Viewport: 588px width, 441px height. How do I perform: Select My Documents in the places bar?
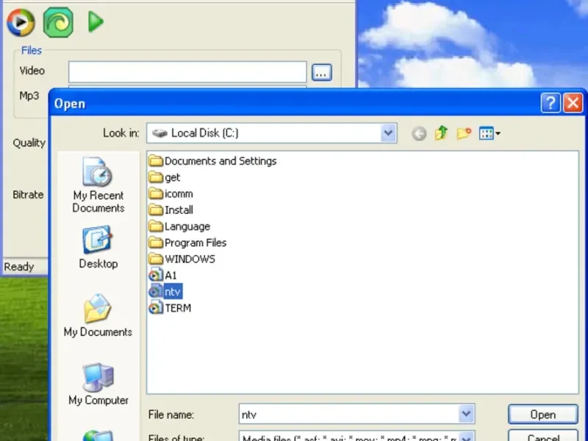[x=98, y=316]
